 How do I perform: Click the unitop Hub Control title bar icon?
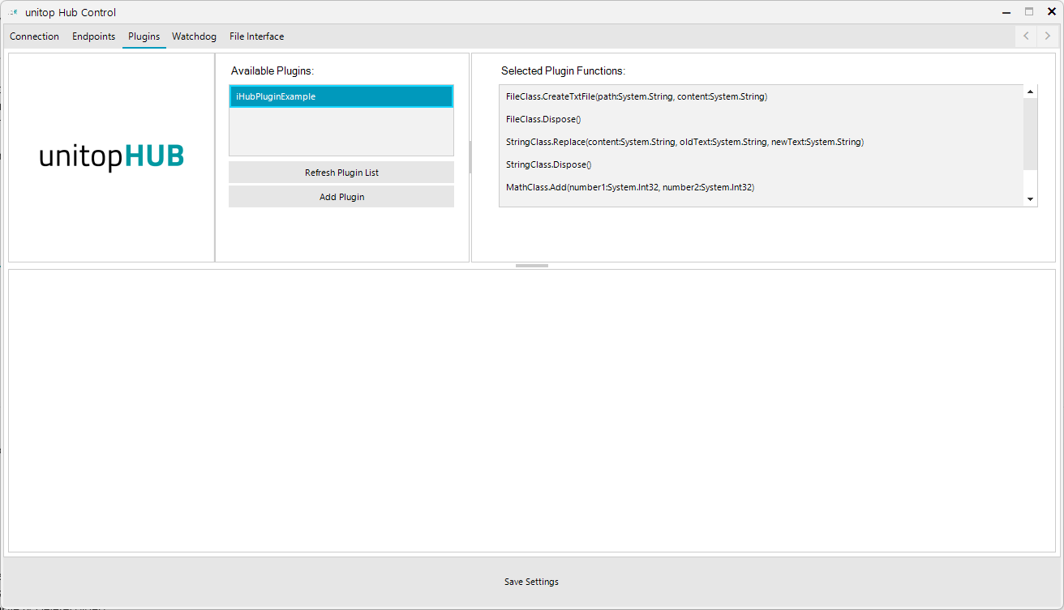point(14,12)
